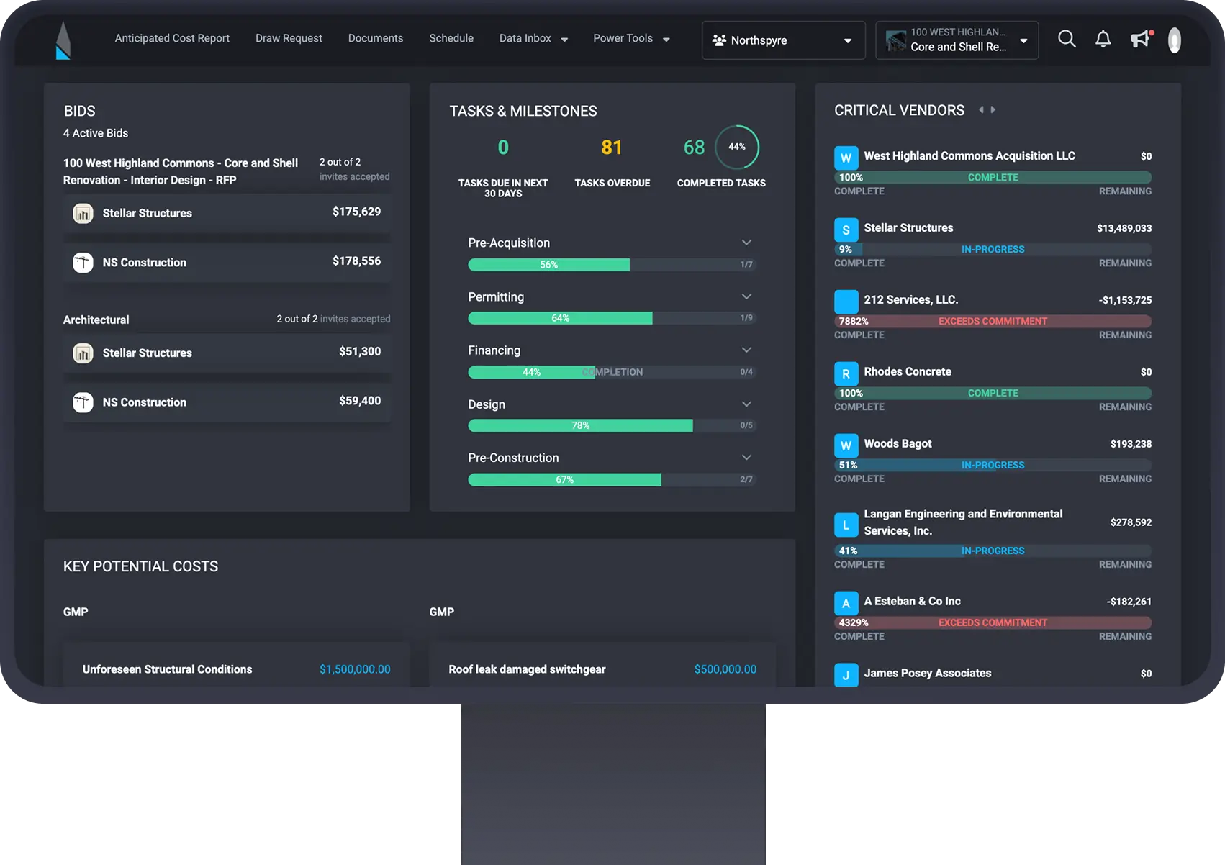Image resolution: width=1225 pixels, height=865 pixels.
Task: Open the Documents menu item
Action: (x=375, y=38)
